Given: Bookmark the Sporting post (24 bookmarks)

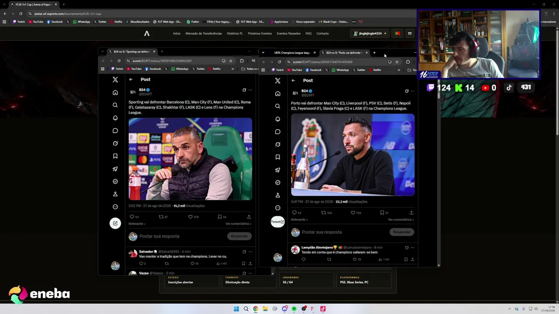Looking at the screenshot, I should pyautogui.click(x=222, y=217).
